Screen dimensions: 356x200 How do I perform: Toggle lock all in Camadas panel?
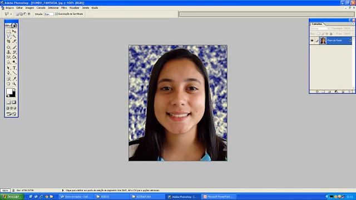pyautogui.click(x=331, y=34)
